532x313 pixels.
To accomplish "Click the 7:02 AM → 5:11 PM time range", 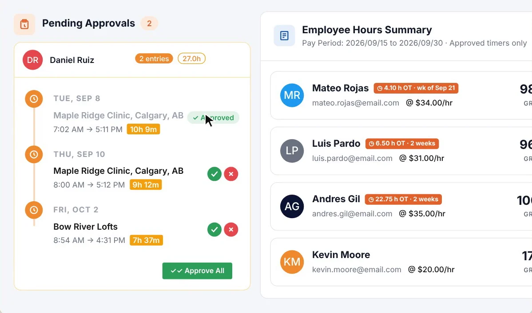I will [x=88, y=129].
